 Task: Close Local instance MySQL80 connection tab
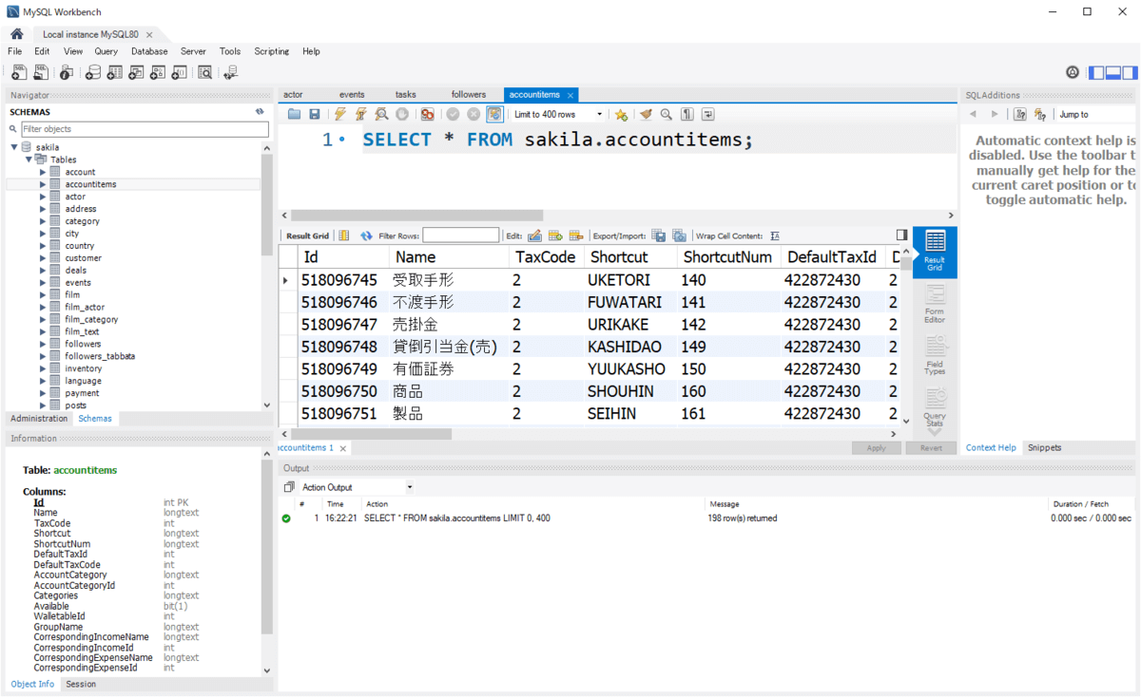pyautogui.click(x=149, y=34)
